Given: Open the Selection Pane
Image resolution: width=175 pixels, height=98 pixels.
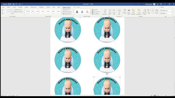Looking at the screenshot, I should point(145,12).
